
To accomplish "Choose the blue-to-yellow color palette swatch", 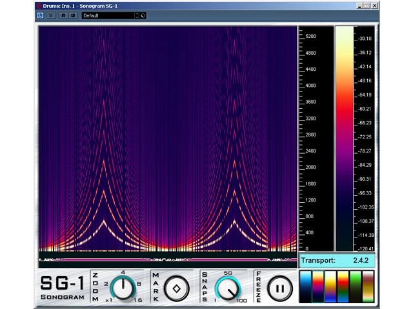I will [x=330, y=286].
